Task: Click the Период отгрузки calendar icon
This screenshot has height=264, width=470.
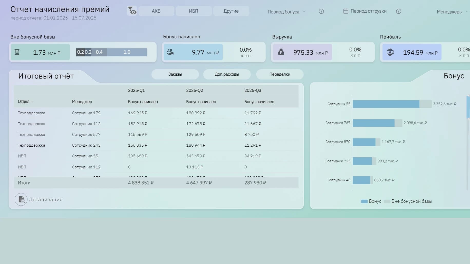Action: point(346,11)
